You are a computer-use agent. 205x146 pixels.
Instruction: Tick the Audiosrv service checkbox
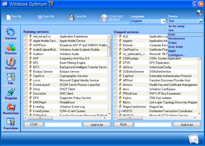tap(26, 54)
